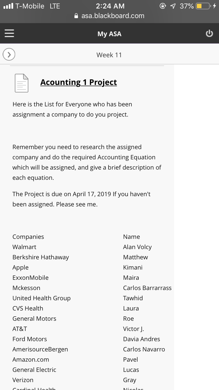The height and width of the screenshot is (390, 219).
Task: Tap the battery indicator icon
Action: point(204,6)
